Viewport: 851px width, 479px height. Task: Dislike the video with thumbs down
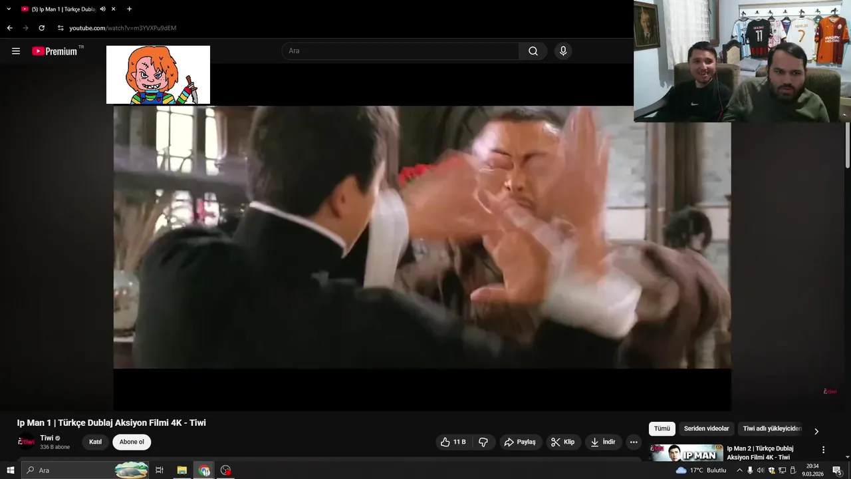coord(483,442)
